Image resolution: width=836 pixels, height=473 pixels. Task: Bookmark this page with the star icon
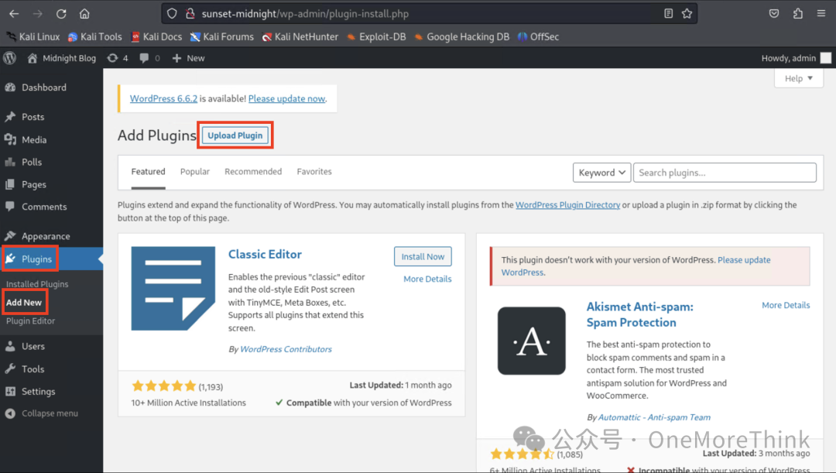tap(687, 13)
